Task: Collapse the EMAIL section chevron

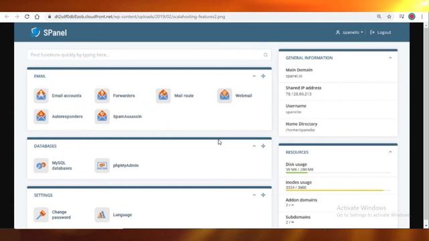Action: coord(254,76)
